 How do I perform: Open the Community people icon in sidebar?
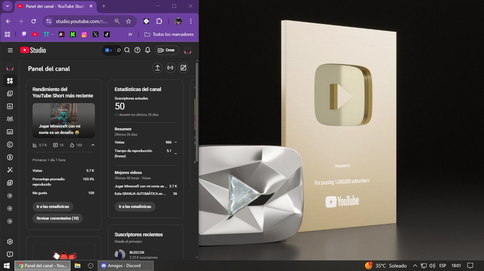[10, 119]
